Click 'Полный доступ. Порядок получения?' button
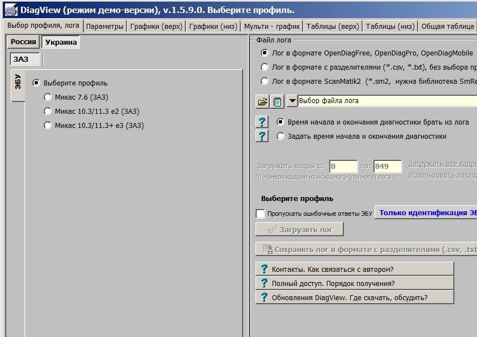Image resolution: width=477 pixels, height=337 pixels. coord(355,283)
